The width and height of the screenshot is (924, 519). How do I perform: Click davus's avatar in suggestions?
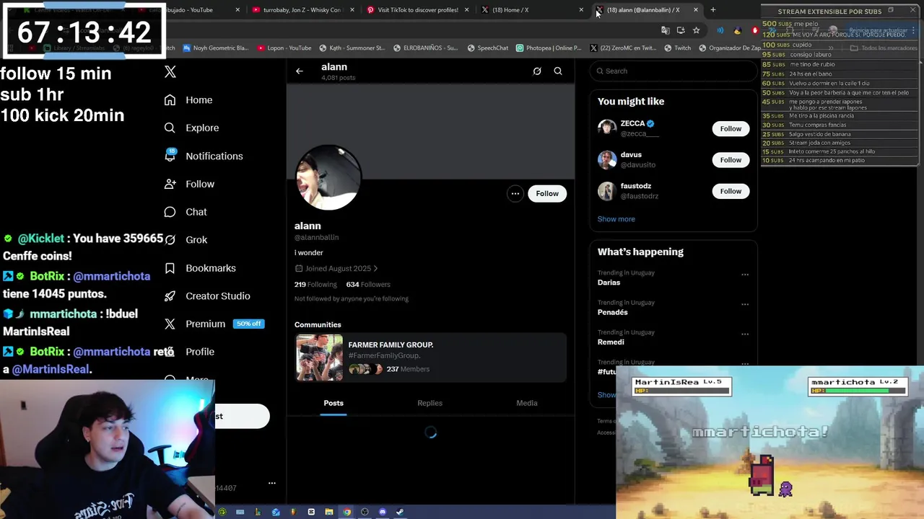point(607,160)
